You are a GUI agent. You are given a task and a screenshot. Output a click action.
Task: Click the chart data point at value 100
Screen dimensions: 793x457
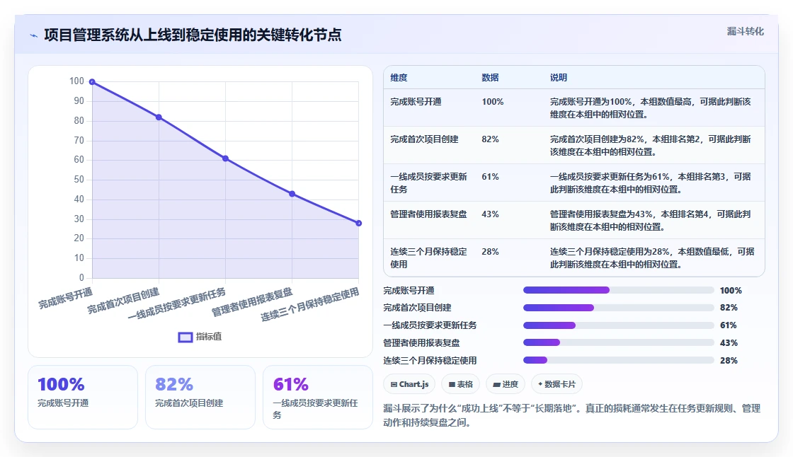(x=92, y=82)
